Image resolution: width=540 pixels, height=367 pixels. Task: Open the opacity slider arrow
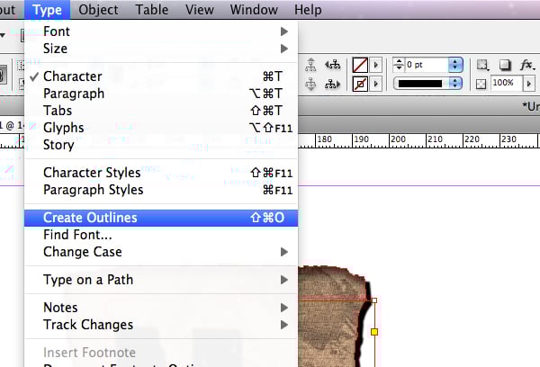tap(529, 84)
